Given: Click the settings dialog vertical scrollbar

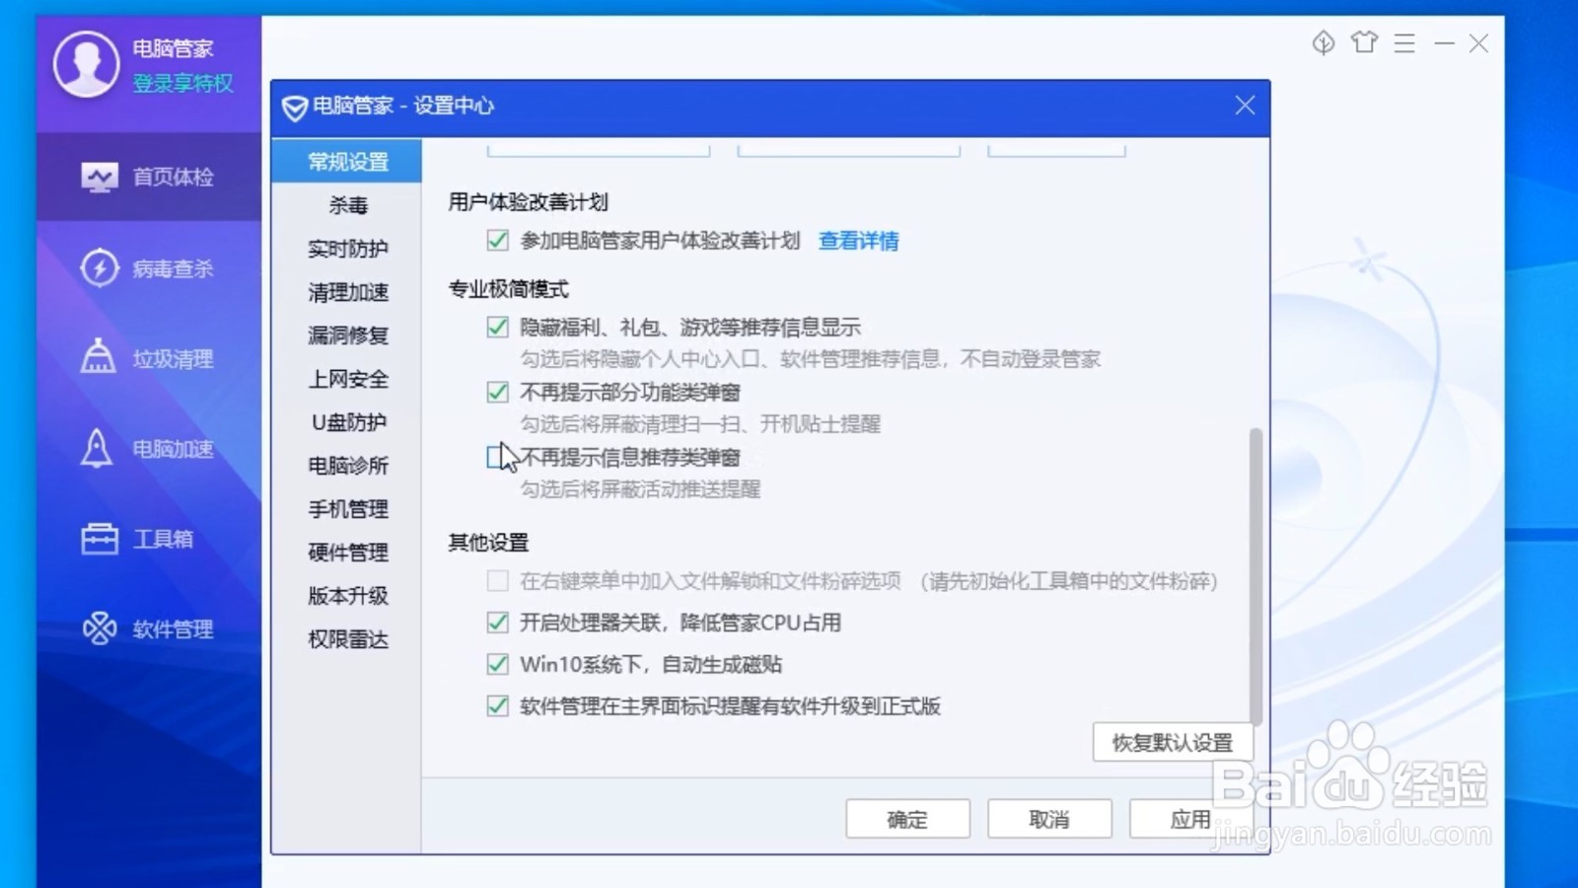Looking at the screenshot, I should (x=1255, y=577).
